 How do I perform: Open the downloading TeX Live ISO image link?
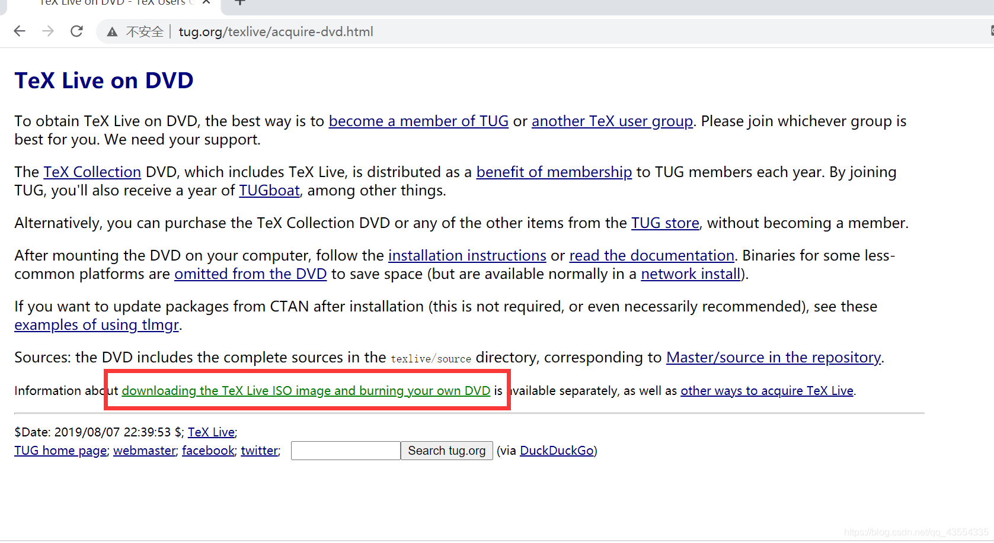click(x=306, y=391)
